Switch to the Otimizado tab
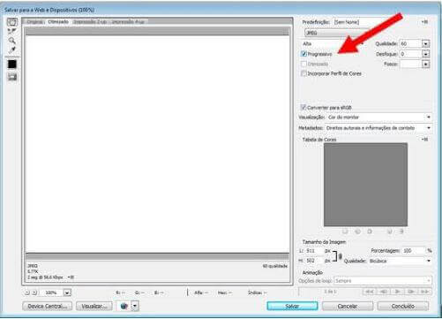The width and height of the screenshot is (442, 319). [x=58, y=22]
